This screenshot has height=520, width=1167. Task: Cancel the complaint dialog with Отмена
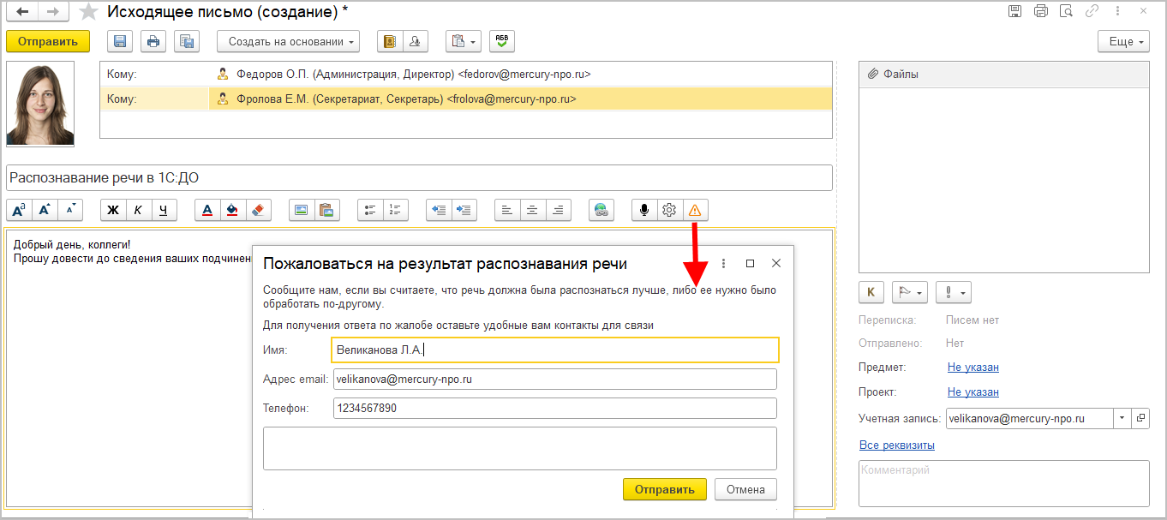tap(745, 489)
